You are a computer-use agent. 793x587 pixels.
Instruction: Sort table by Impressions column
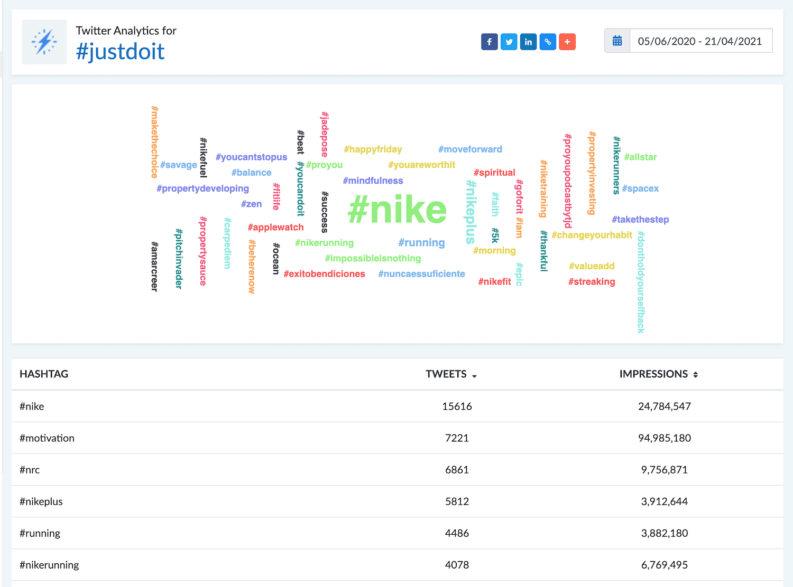tap(659, 374)
